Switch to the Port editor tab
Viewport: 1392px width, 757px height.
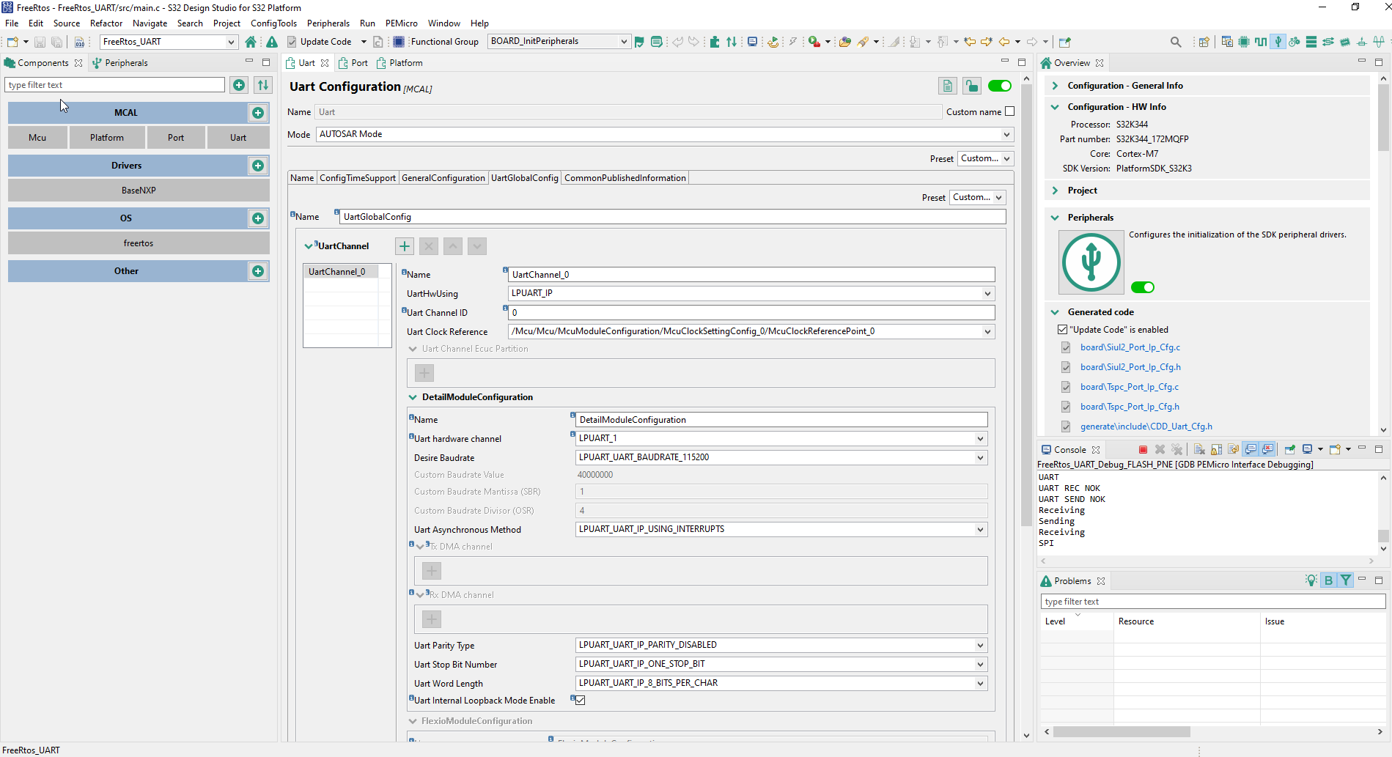353,63
